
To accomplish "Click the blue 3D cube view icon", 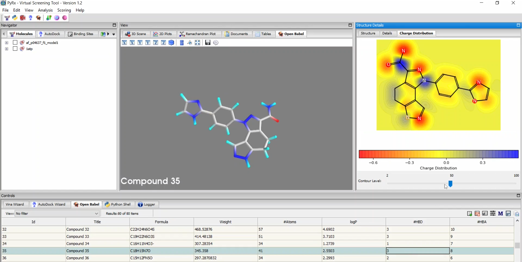I will click(x=171, y=42).
